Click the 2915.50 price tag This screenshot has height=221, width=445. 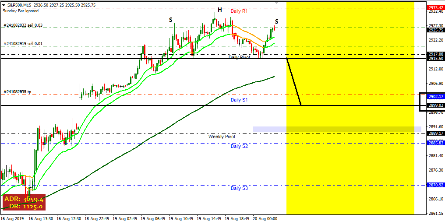coord(436,59)
